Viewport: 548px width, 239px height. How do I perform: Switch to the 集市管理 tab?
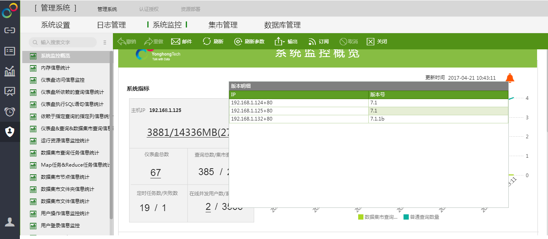(223, 25)
